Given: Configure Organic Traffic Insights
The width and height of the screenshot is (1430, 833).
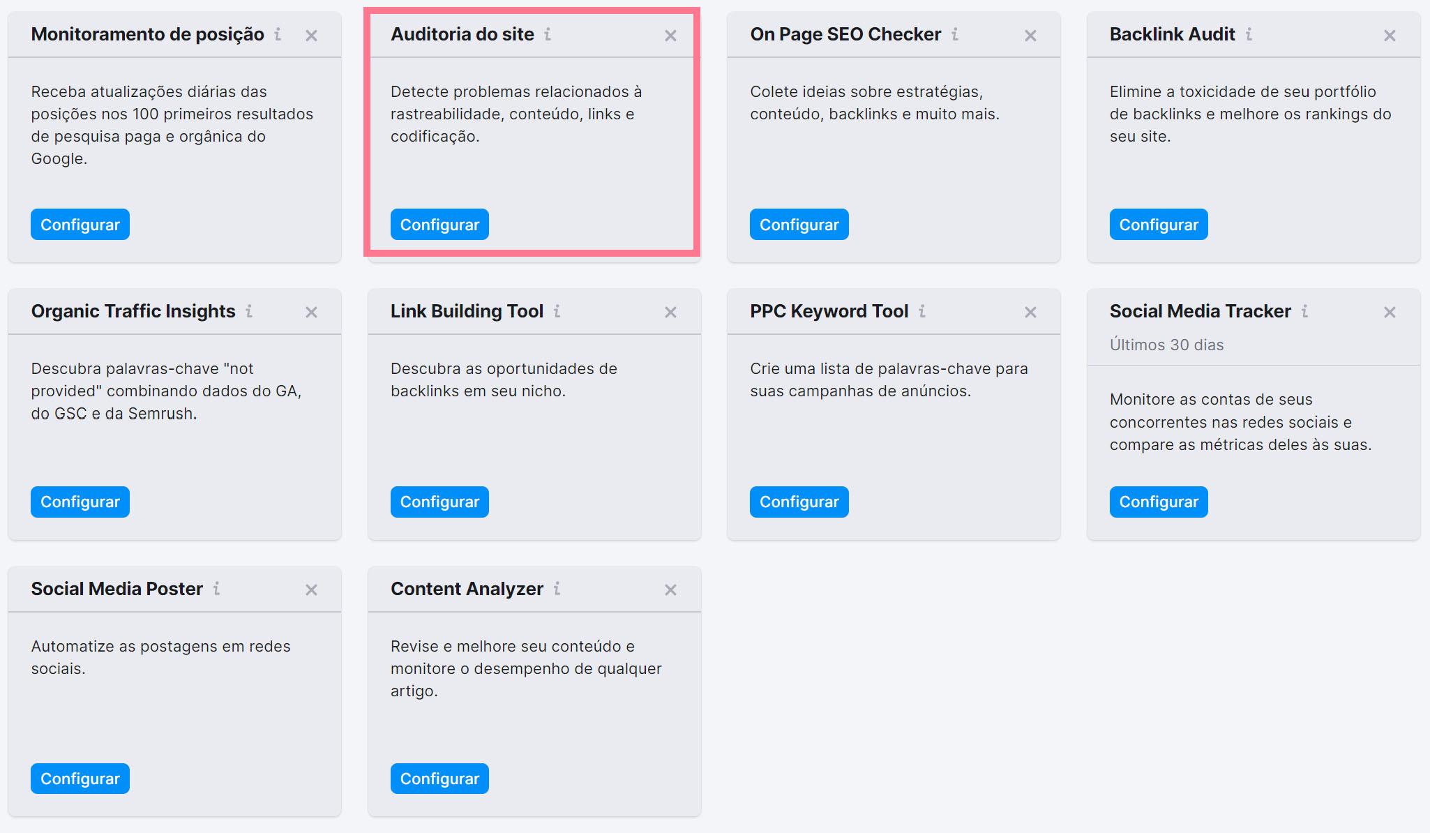Looking at the screenshot, I should pyautogui.click(x=80, y=501).
